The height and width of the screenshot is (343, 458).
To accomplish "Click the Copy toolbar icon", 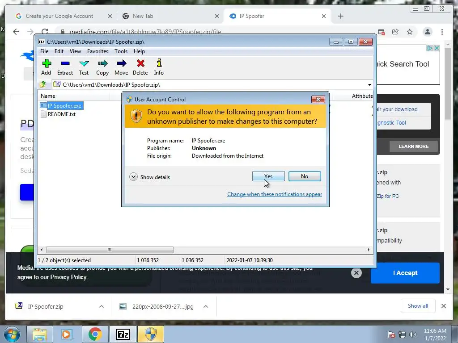I will [x=102, y=67].
